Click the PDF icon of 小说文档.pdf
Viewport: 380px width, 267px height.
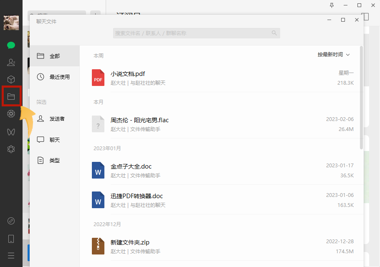pos(98,78)
